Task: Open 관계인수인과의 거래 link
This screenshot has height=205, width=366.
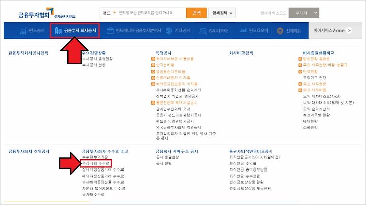Action: click(x=173, y=109)
